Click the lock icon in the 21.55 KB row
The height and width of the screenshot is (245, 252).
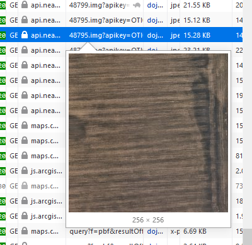[x=25, y=4]
